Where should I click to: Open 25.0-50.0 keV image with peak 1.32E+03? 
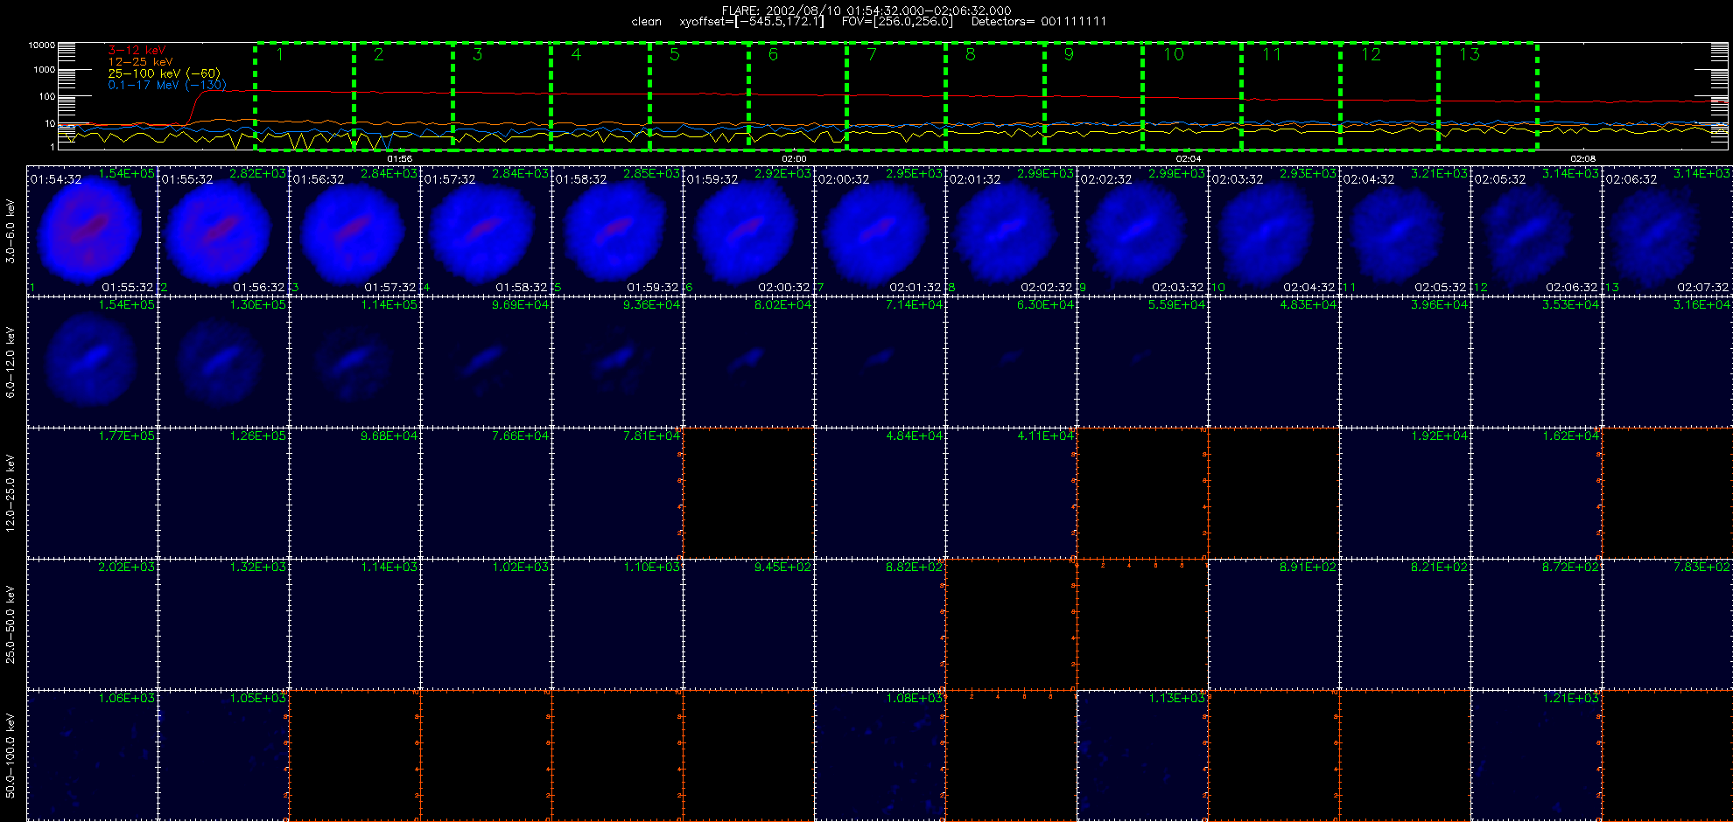click(223, 624)
